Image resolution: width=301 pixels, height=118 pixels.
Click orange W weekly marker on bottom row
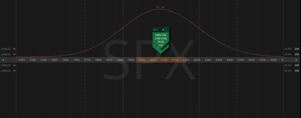14,71
